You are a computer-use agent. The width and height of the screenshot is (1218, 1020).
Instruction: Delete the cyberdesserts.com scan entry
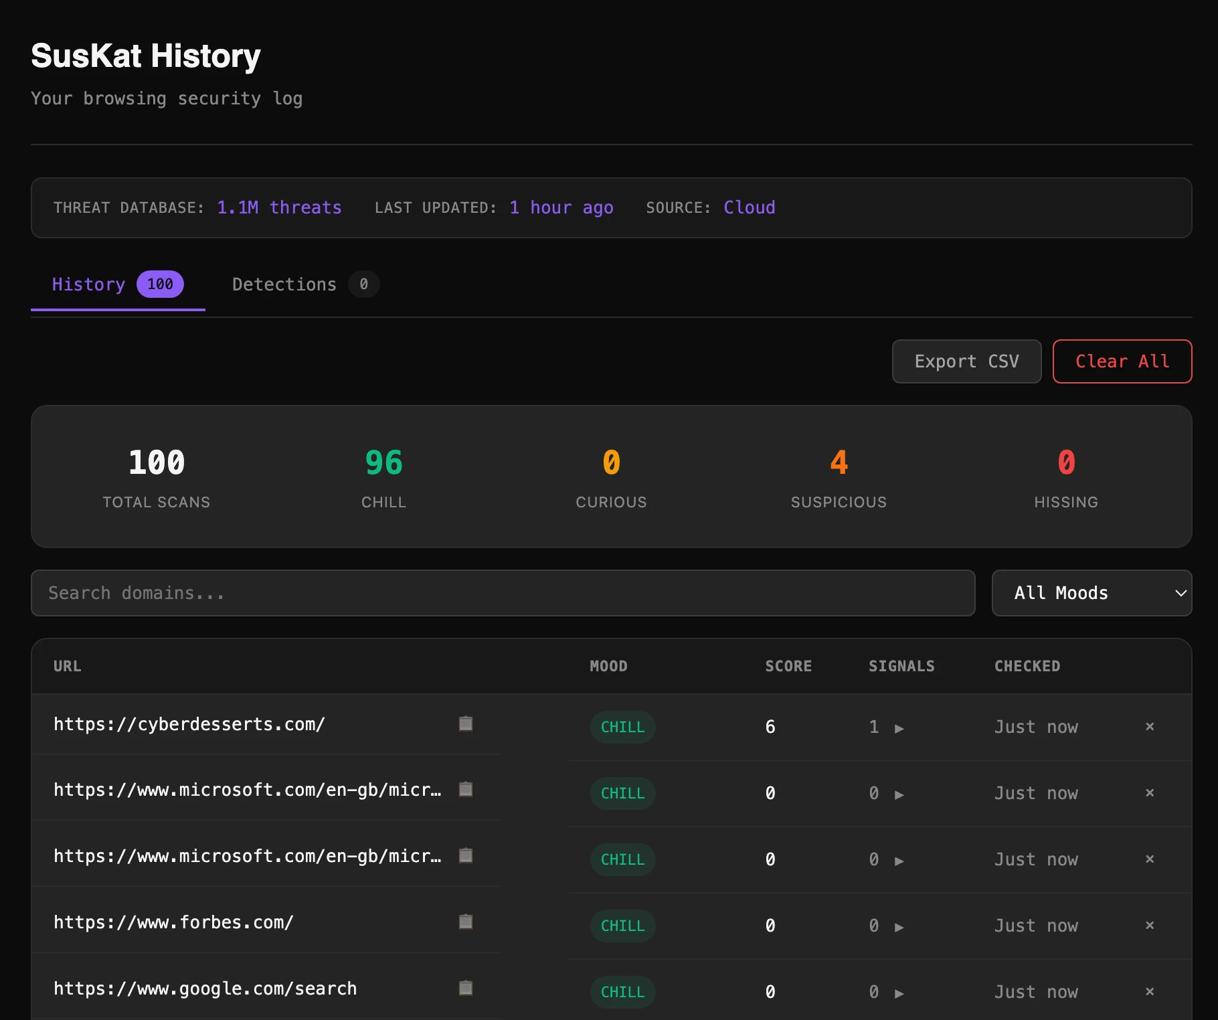[x=1150, y=726]
